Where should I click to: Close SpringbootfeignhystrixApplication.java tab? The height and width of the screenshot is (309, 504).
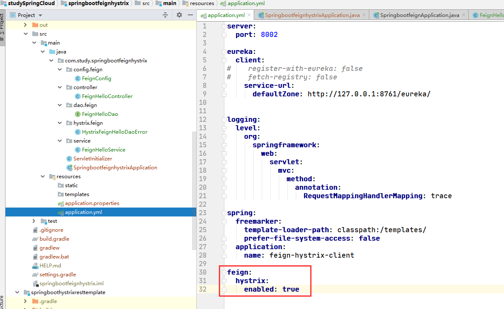tap(364, 15)
